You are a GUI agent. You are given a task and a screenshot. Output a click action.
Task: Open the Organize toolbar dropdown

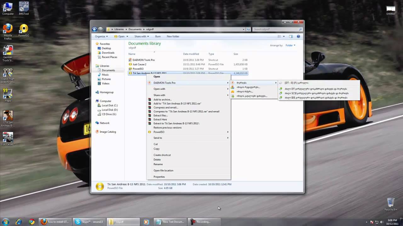click(x=101, y=36)
